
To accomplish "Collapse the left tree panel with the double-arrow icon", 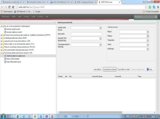I will pyautogui.click(x=55, y=23).
